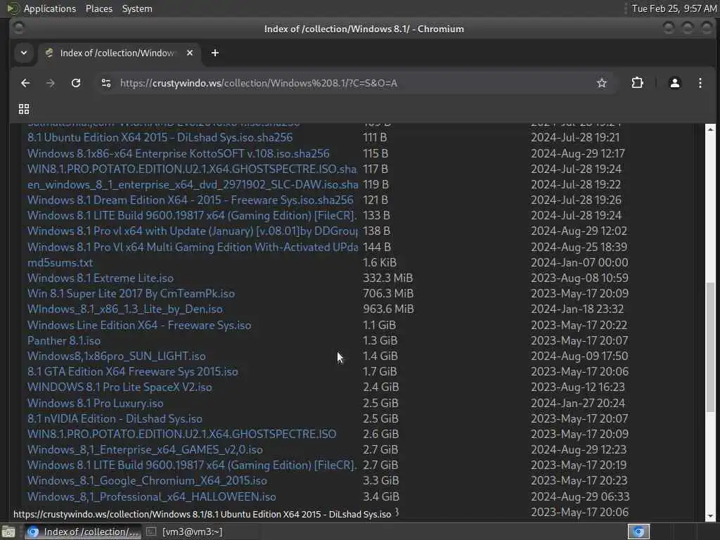Open the profile avatar icon
Viewport: 720px width, 540px height.
674,83
